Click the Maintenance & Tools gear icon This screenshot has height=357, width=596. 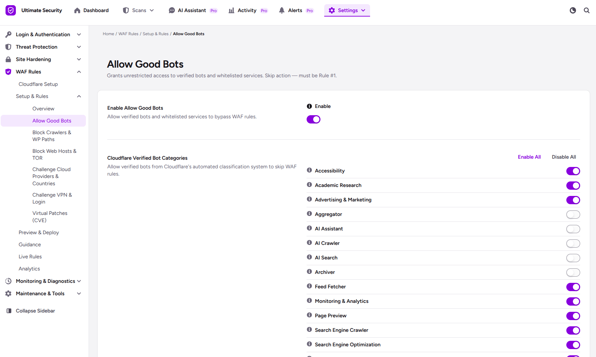coord(8,294)
